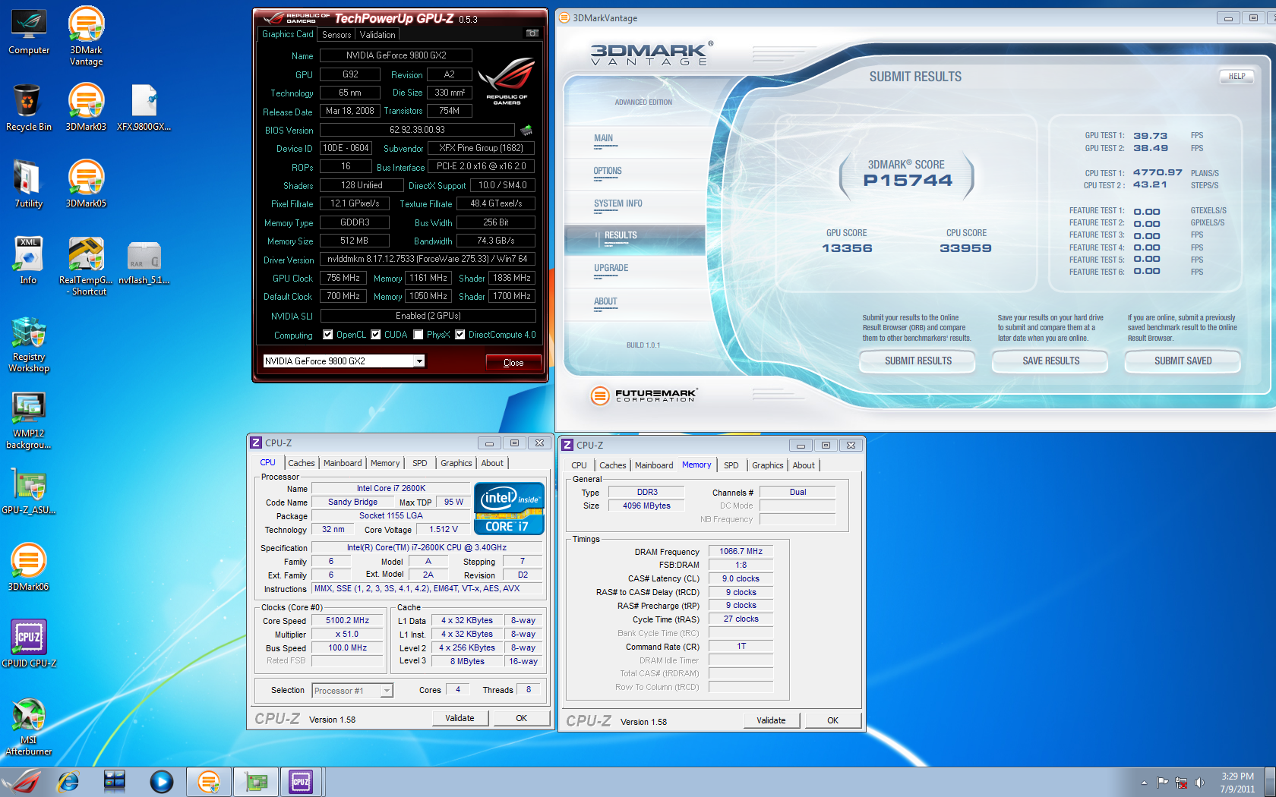
Task: Click the GPU-Z screenshot camera icon
Action: [532, 33]
